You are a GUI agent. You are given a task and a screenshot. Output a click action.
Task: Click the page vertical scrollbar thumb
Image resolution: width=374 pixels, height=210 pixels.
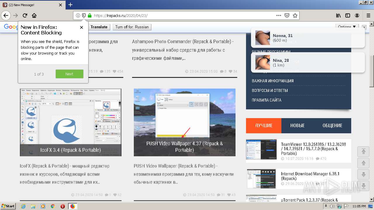click(371, 71)
